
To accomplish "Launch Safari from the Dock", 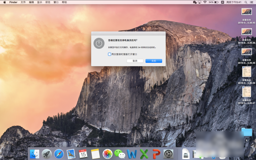I will pyautogui.click(x=59, y=154).
